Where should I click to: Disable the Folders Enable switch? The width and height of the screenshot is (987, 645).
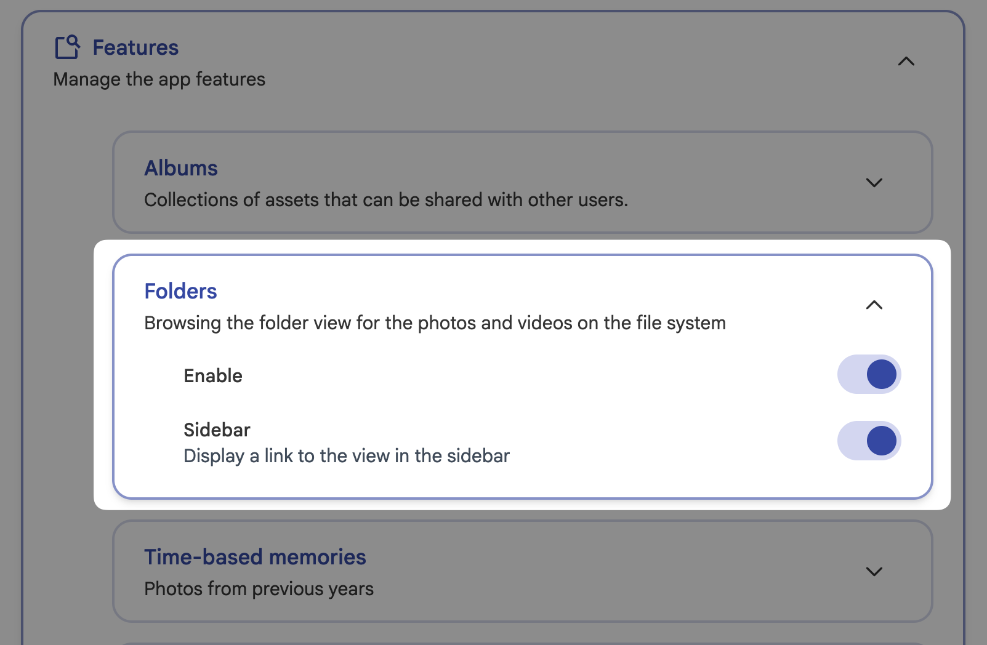(869, 374)
